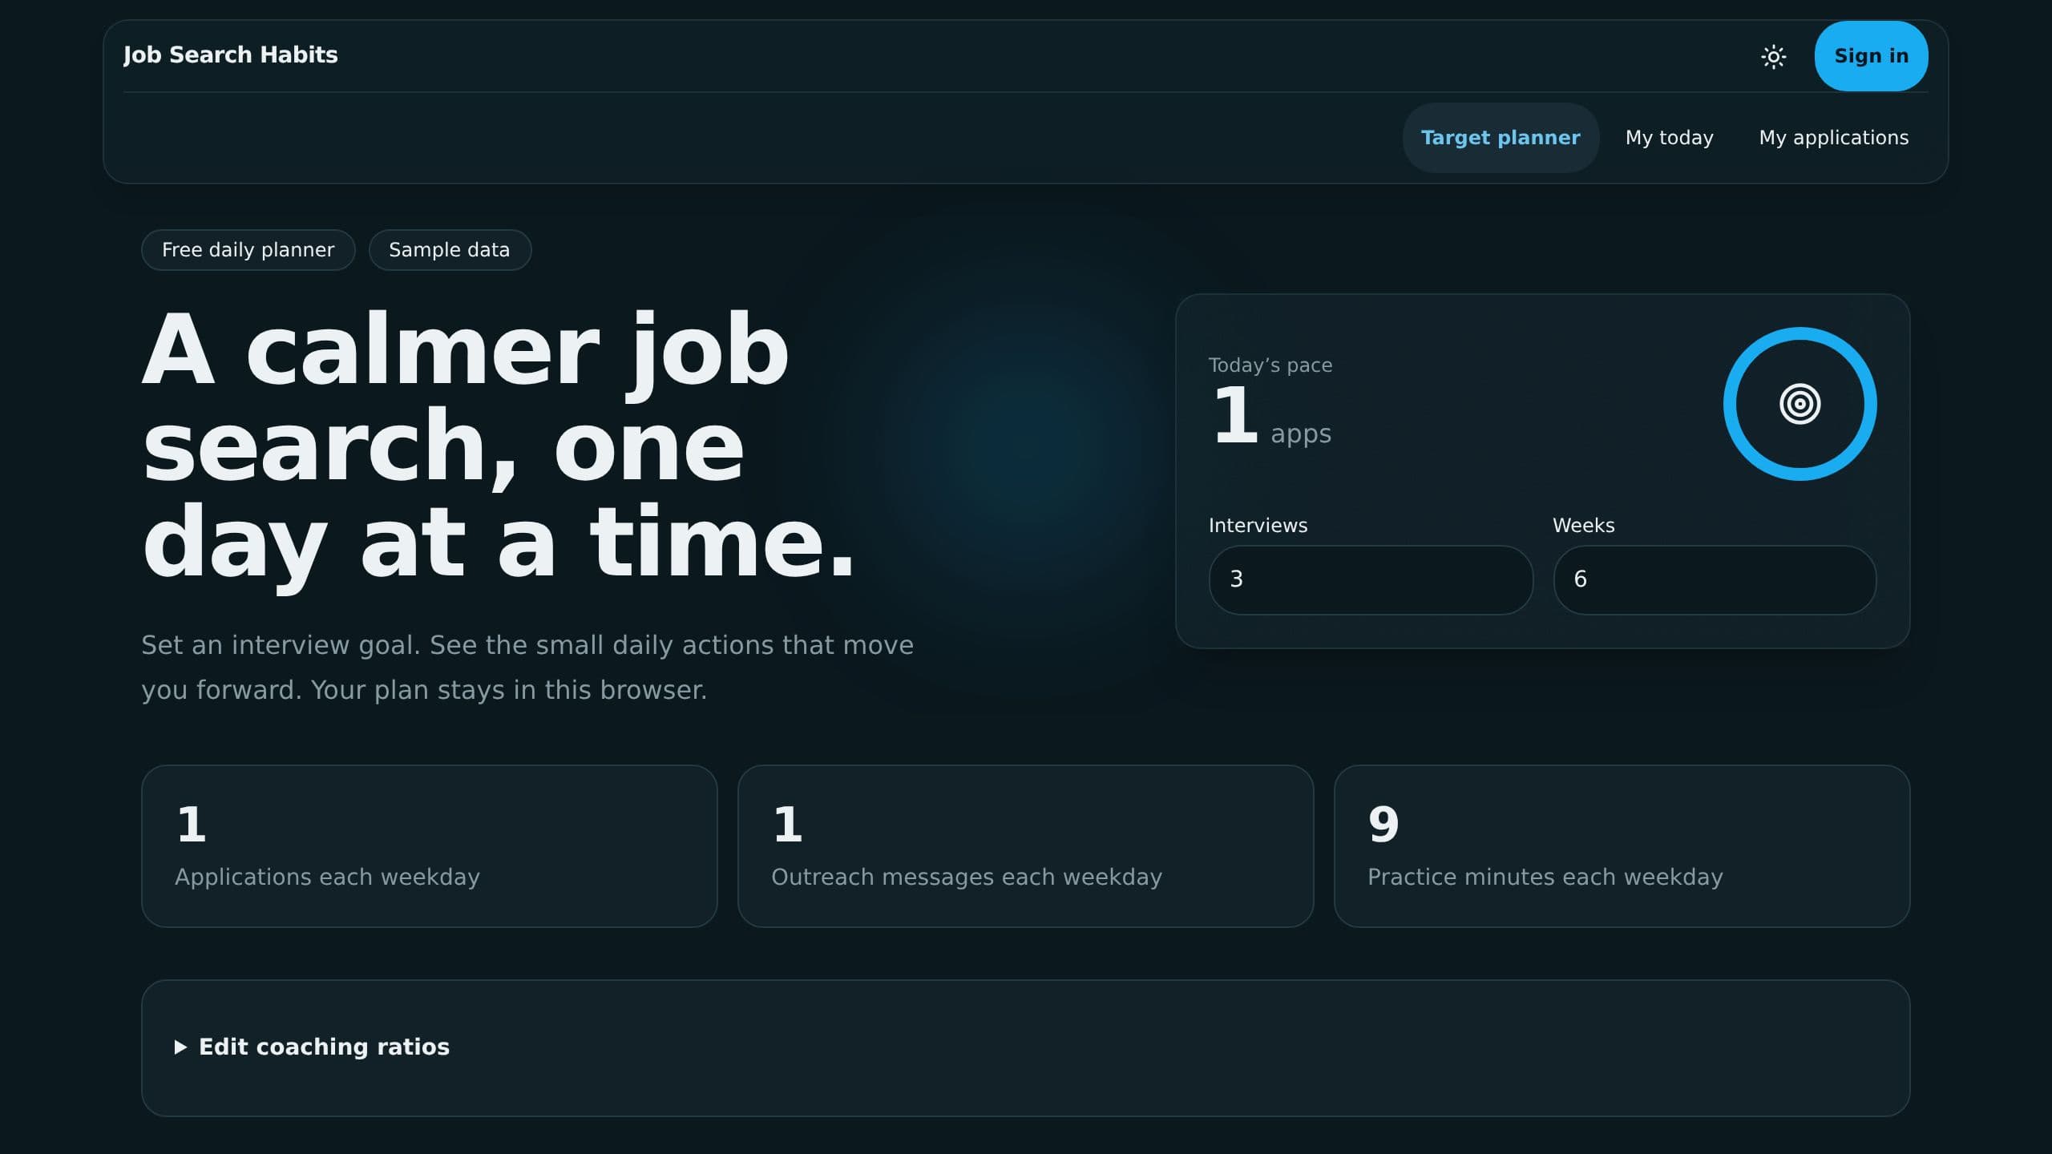2052x1154 pixels.
Task: Select the Applications each weekday card
Action: coord(429,846)
